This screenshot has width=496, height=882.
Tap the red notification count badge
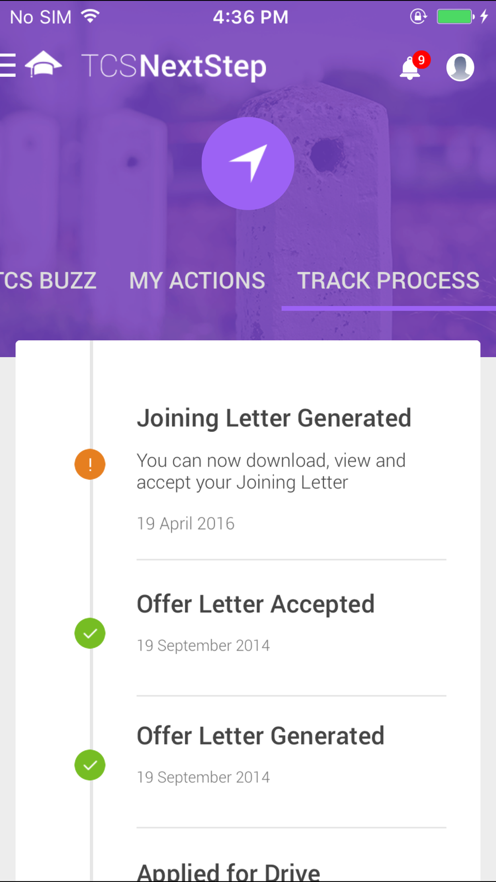421,60
